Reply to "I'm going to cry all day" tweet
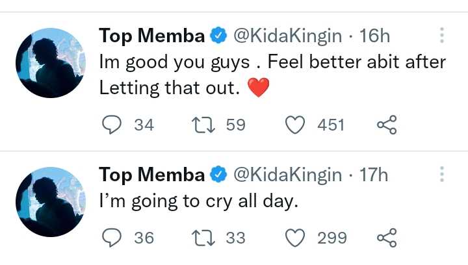468x265 pixels. point(113,238)
